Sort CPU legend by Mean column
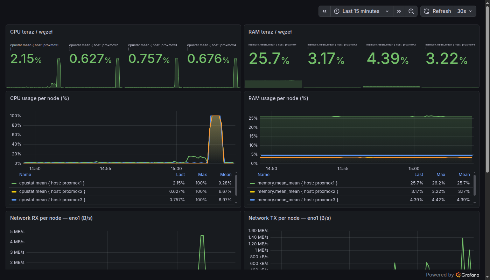The width and height of the screenshot is (490, 280). click(226, 175)
